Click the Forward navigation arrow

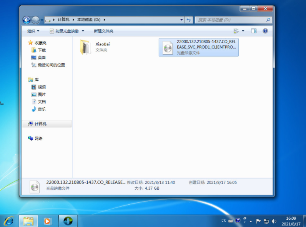tap(35, 20)
